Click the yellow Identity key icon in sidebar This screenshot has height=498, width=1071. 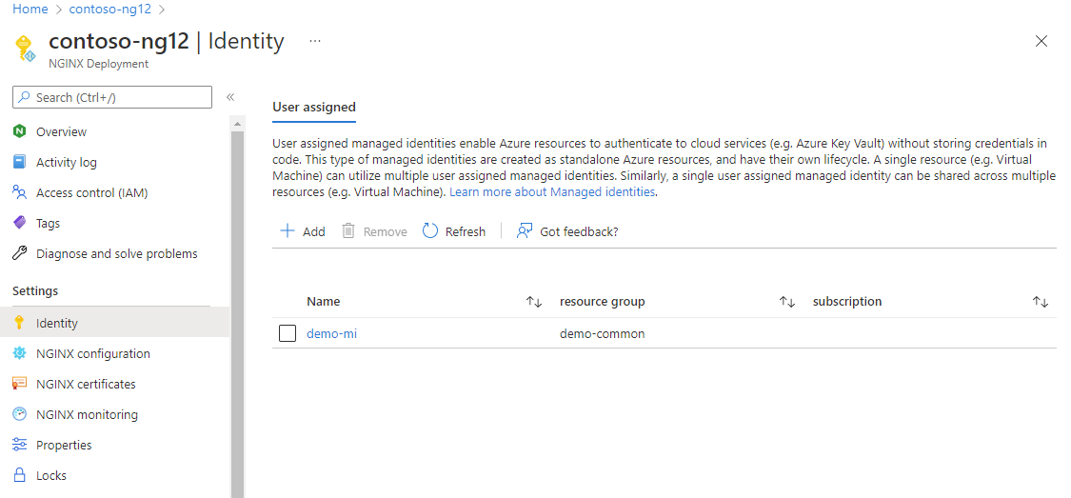(x=20, y=323)
